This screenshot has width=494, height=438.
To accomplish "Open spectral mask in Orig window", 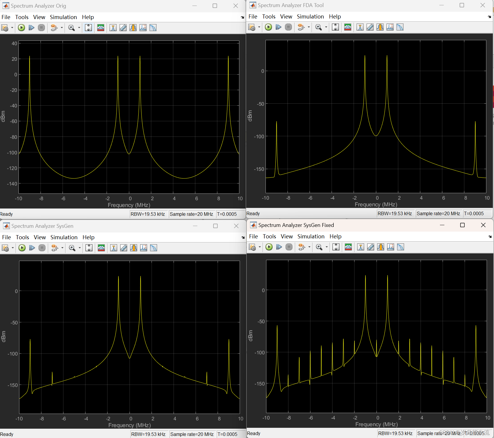I will click(101, 28).
